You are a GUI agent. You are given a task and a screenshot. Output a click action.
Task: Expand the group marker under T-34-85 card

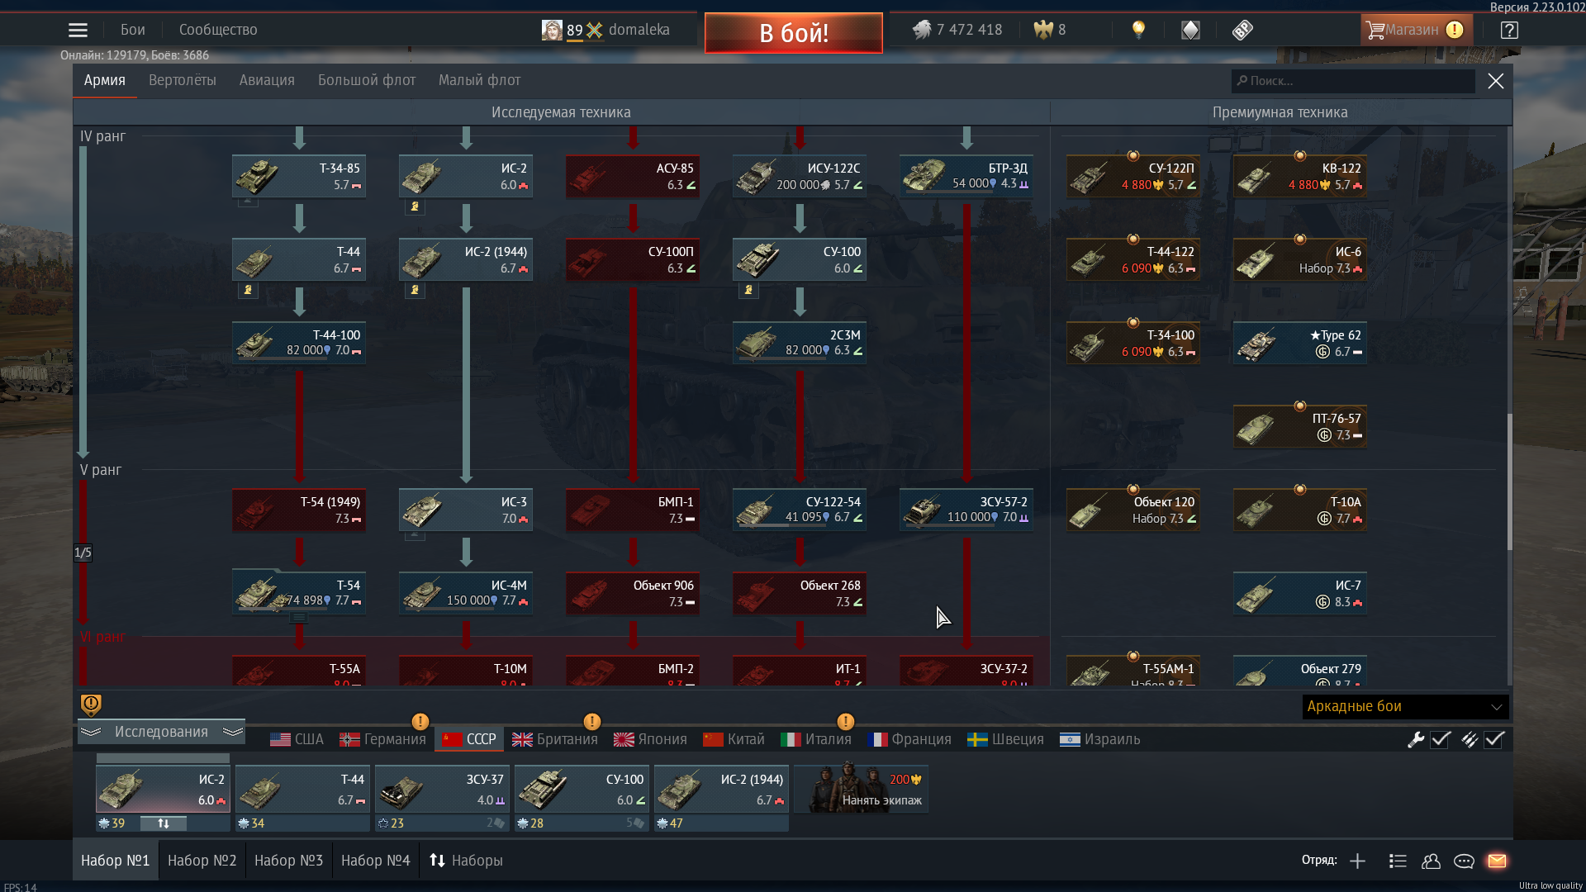(248, 202)
